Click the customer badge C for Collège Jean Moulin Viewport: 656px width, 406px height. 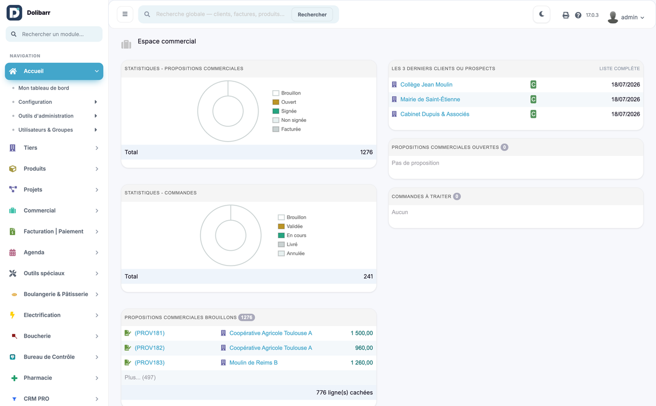pyautogui.click(x=533, y=85)
